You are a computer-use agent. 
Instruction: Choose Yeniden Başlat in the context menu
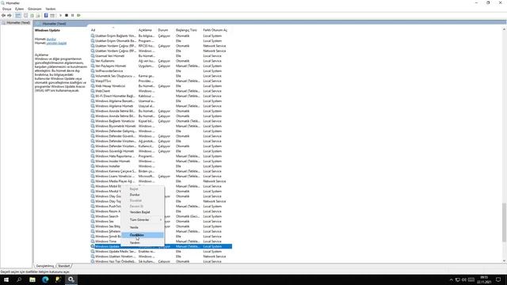tap(143, 212)
